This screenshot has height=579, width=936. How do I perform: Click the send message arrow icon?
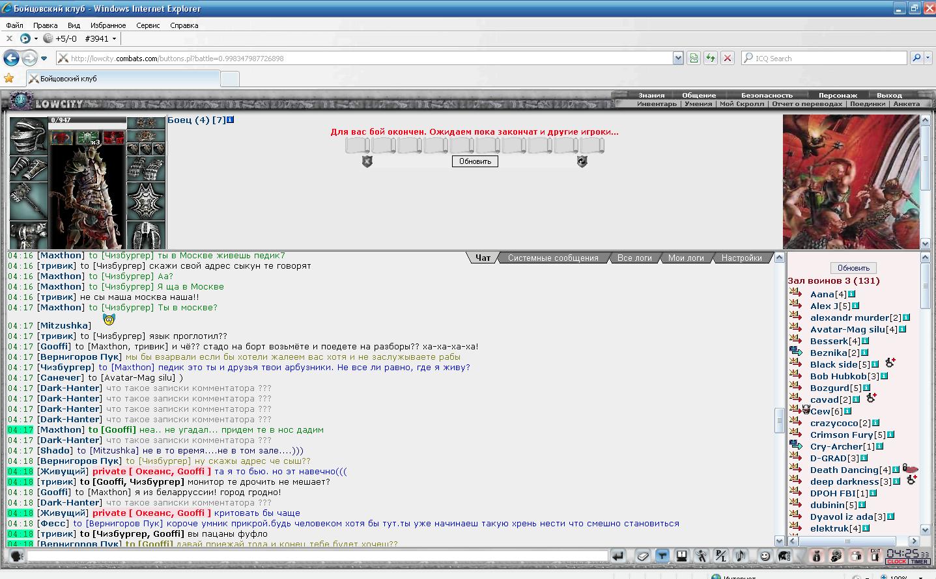(618, 556)
